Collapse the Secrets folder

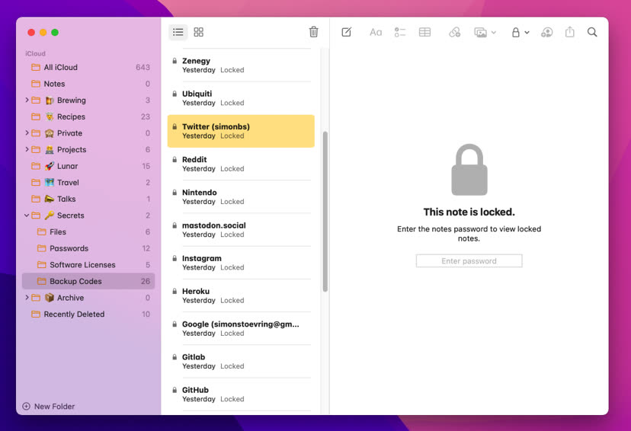click(x=27, y=215)
